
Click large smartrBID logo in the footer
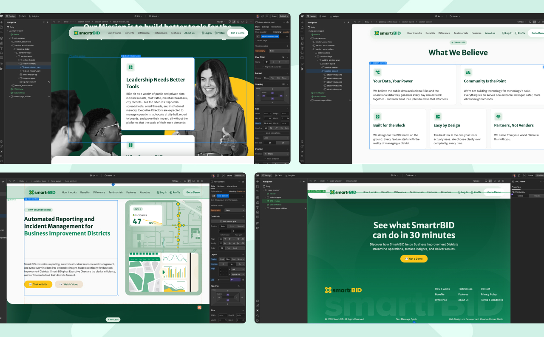[343, 290]
